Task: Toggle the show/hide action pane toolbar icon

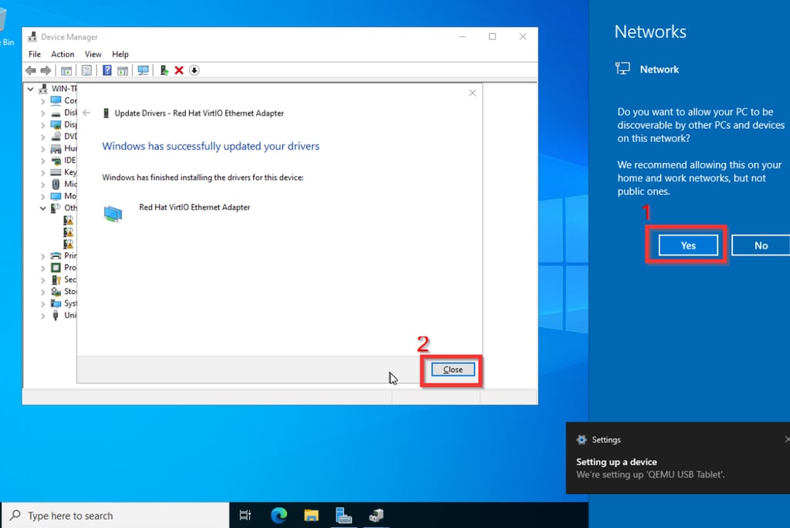Action: click(123, 70)
